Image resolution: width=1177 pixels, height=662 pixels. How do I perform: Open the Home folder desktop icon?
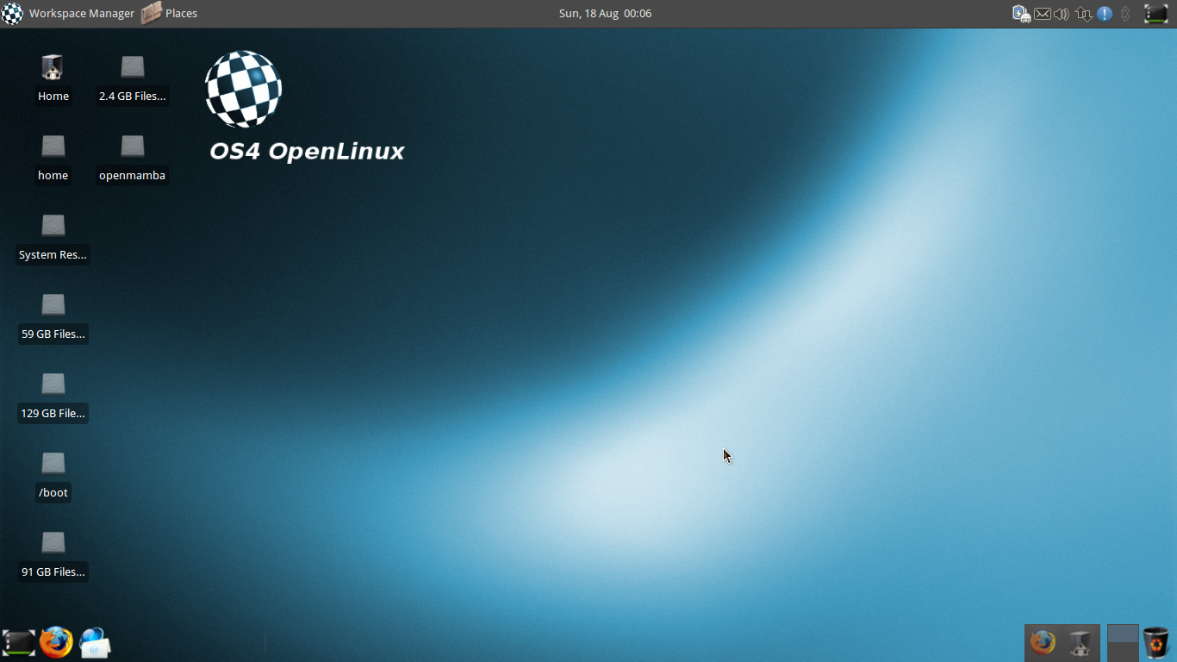[53, 67]
